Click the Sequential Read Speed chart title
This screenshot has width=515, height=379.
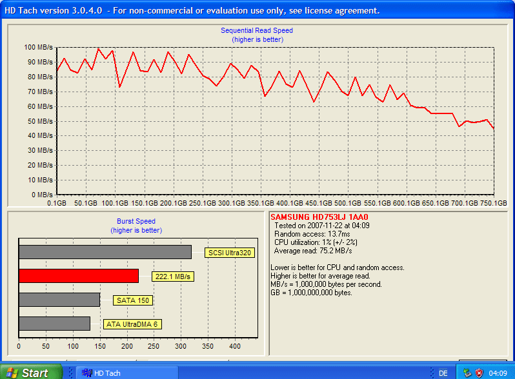(257, 30)
